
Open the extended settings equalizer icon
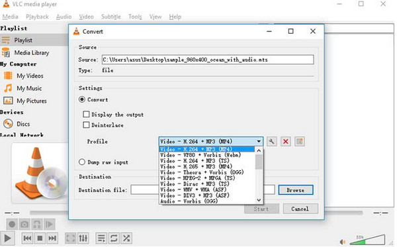(83, 238)
